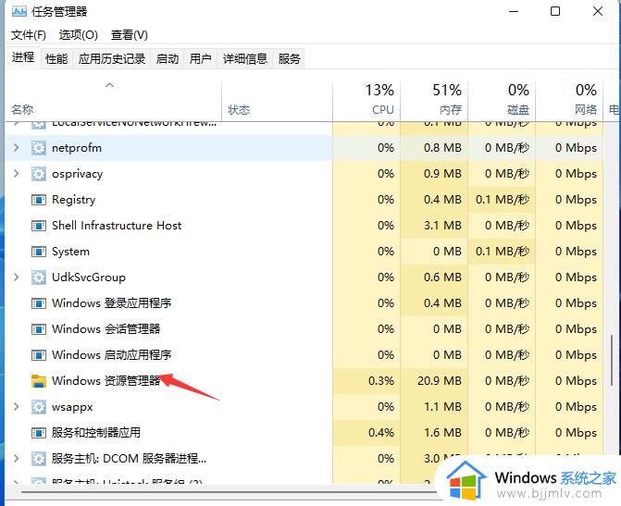Click the horizontal scrollbar at bottom
621x506 pixels.
click(x=230, y=492)
